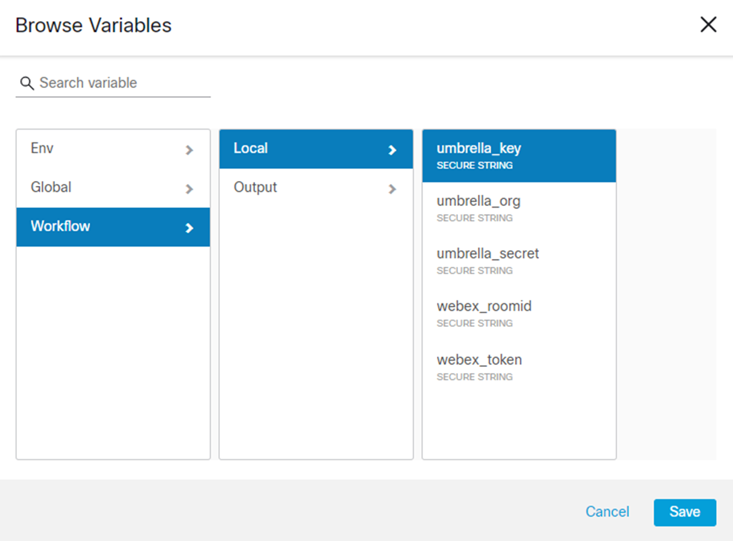Screen dimensions: 733x541
Task: Close the Browse Variables dialog
Action: tap(708, 24)
